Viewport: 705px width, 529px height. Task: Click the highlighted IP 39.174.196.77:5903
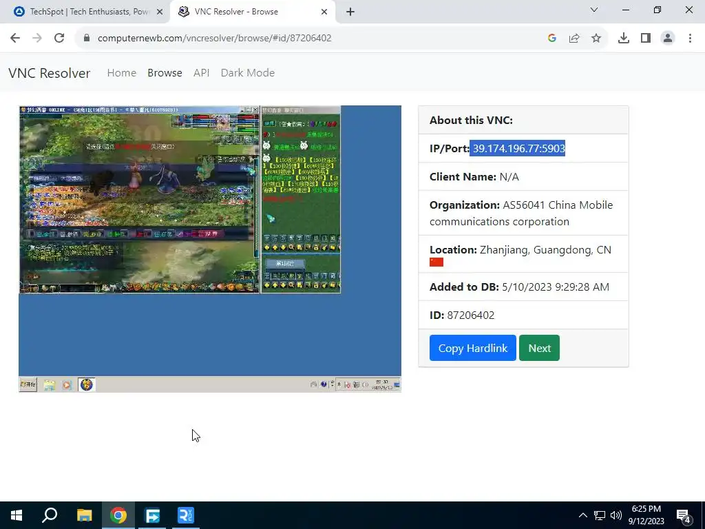(x=518, y=149)
